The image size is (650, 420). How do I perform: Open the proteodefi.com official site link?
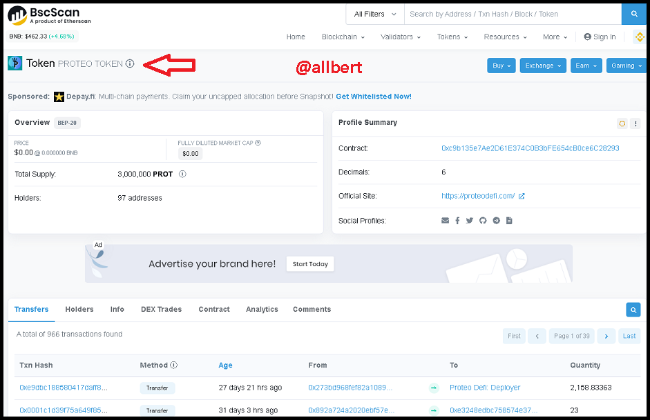pos(478,196)
